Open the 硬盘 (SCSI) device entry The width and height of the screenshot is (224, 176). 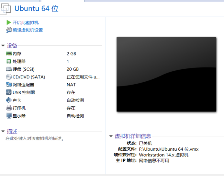(x=24, y=69)
